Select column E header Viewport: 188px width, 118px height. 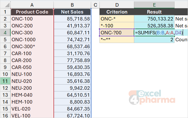click(154, 5)
